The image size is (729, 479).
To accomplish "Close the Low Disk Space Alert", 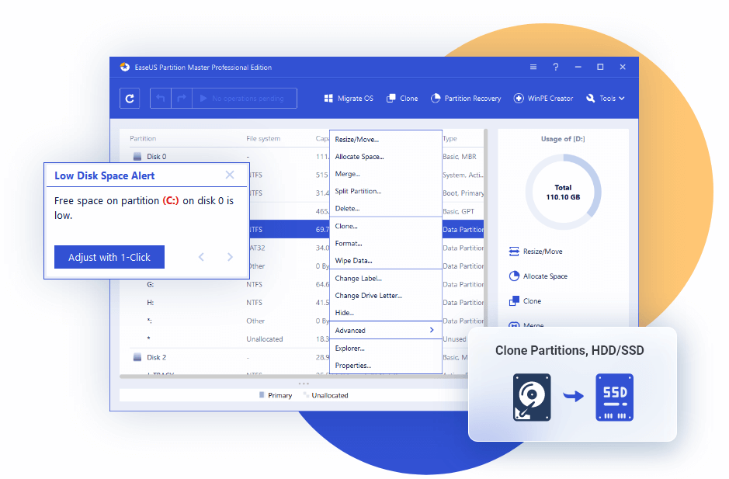I will click(x=230, y=175).
